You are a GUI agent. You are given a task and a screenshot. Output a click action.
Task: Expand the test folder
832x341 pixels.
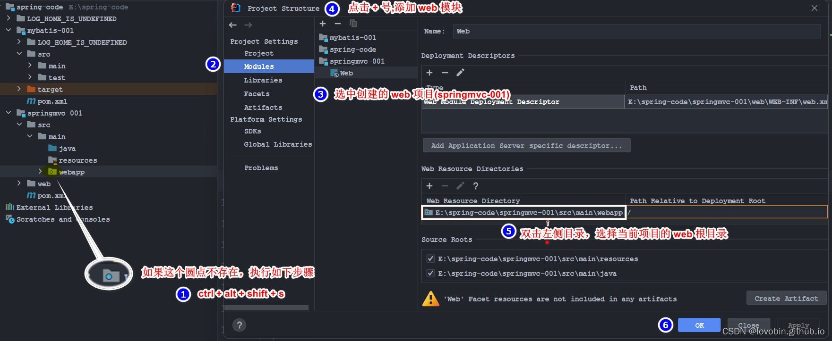30,77
